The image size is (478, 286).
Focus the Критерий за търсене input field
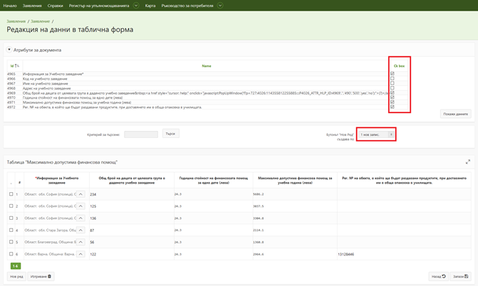(x=141, y=134)
